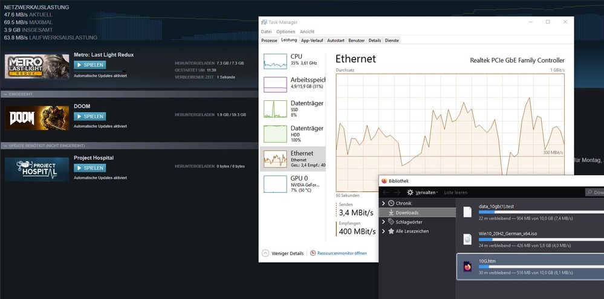Open the Ansicht menu in Task-Manager
The width and height of the screenshot is (604, 299).
pos(307,31)
